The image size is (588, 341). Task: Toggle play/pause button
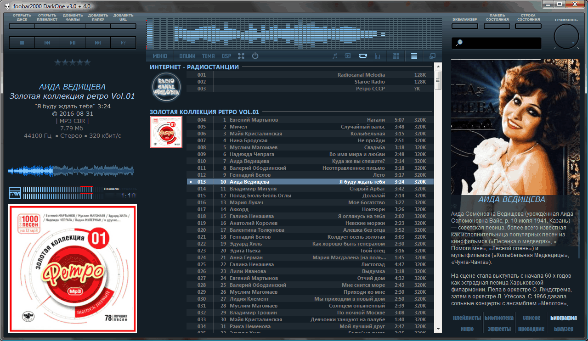coord(73,43)
